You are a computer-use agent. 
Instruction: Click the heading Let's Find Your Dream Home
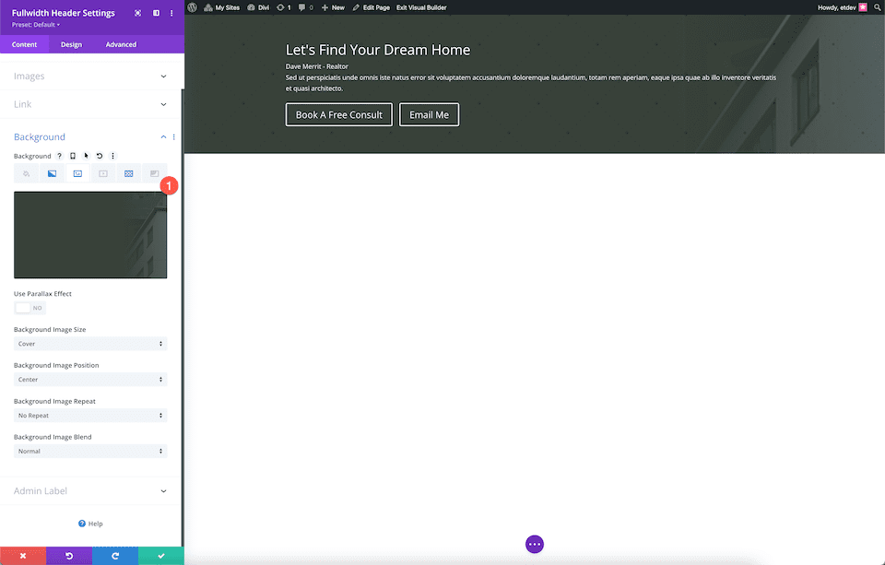[378, 50]
